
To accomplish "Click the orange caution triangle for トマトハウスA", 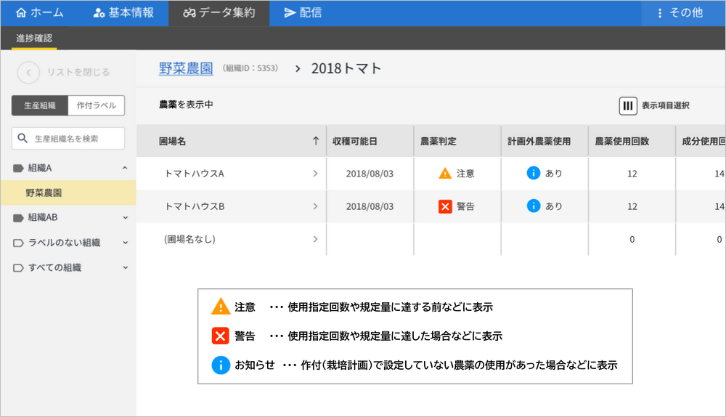I will point(445,174).
